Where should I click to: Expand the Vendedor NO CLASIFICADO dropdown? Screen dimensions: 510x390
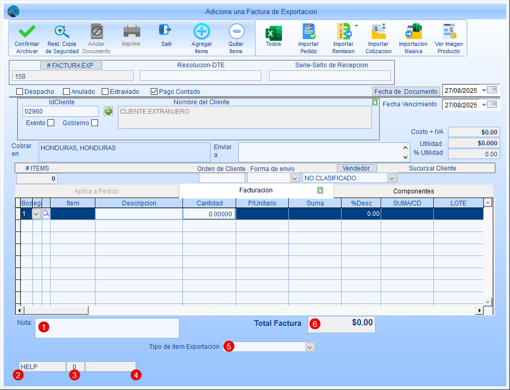(x=392, y=178)
